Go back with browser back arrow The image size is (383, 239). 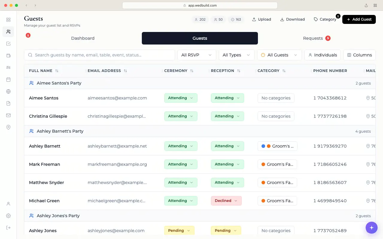26,5
